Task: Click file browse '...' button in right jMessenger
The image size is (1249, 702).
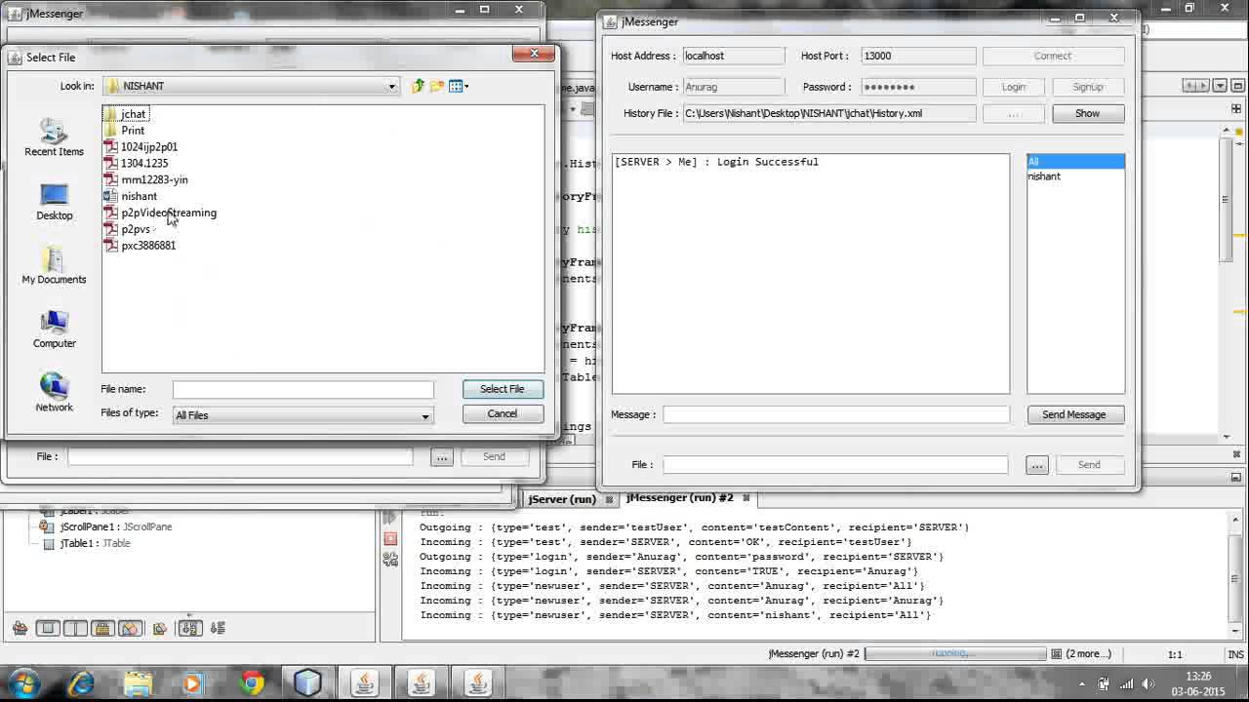Action: tap(1037, 465)
